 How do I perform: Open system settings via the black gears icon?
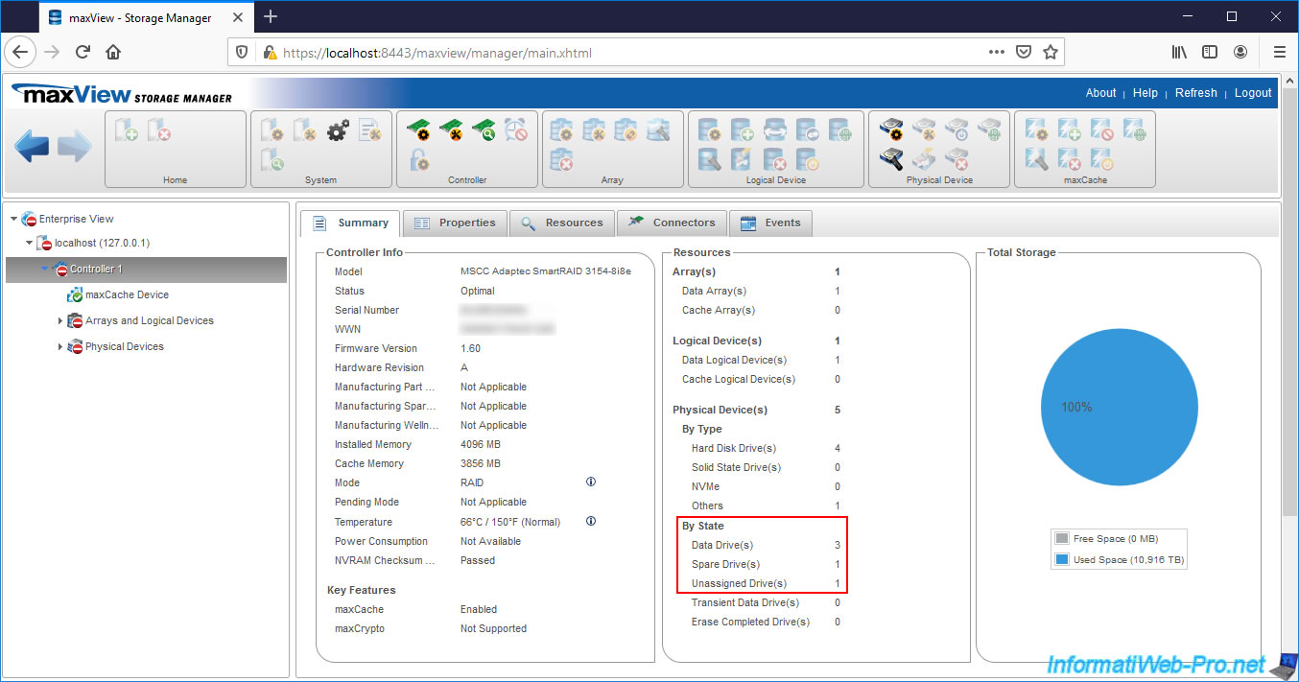point(338,130)
